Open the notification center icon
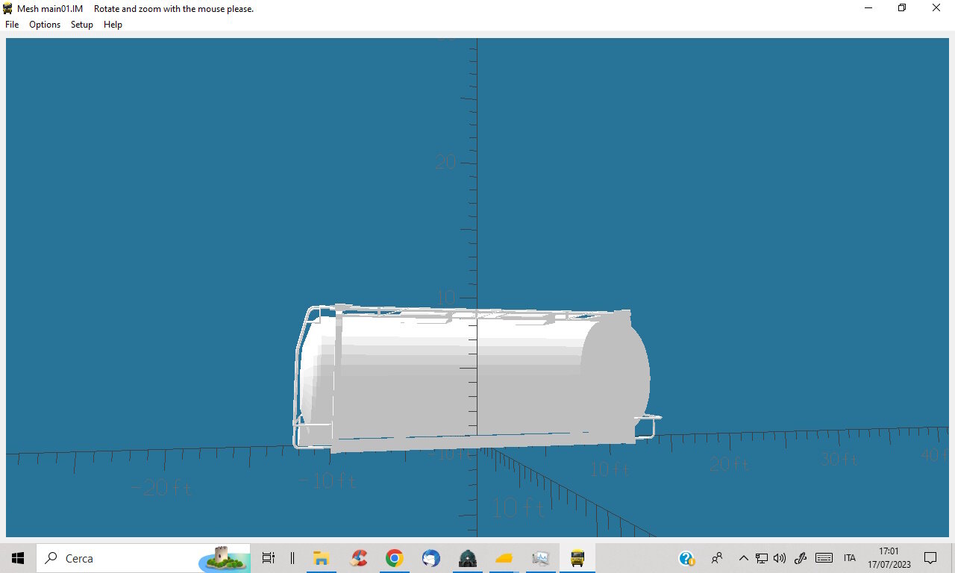Viewport: 955px width, 573px height. (930, 558)
